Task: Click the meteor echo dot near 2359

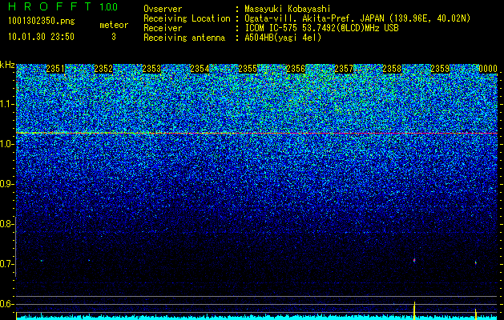Action: (x=476, y=262)
